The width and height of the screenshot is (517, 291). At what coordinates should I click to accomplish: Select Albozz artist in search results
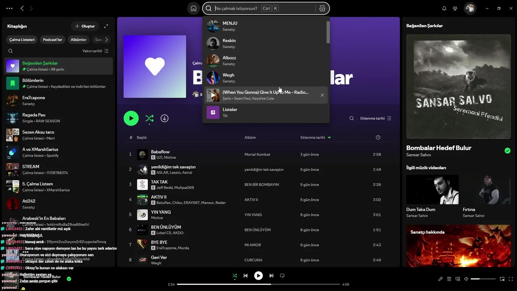tap(266, 61)
